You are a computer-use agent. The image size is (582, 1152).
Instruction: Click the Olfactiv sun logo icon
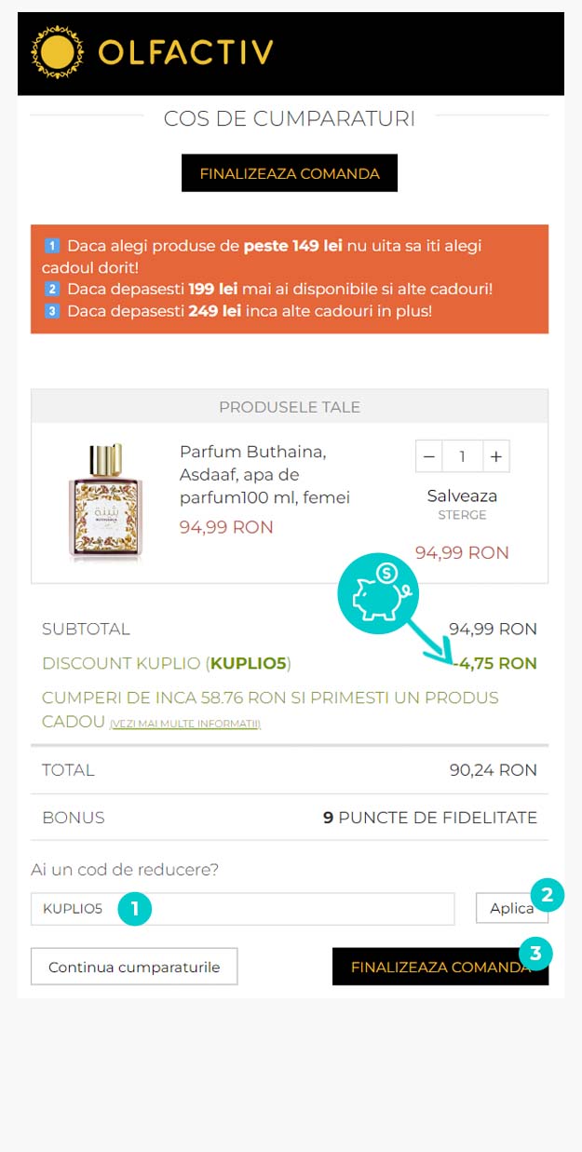[x=59, y=52]
